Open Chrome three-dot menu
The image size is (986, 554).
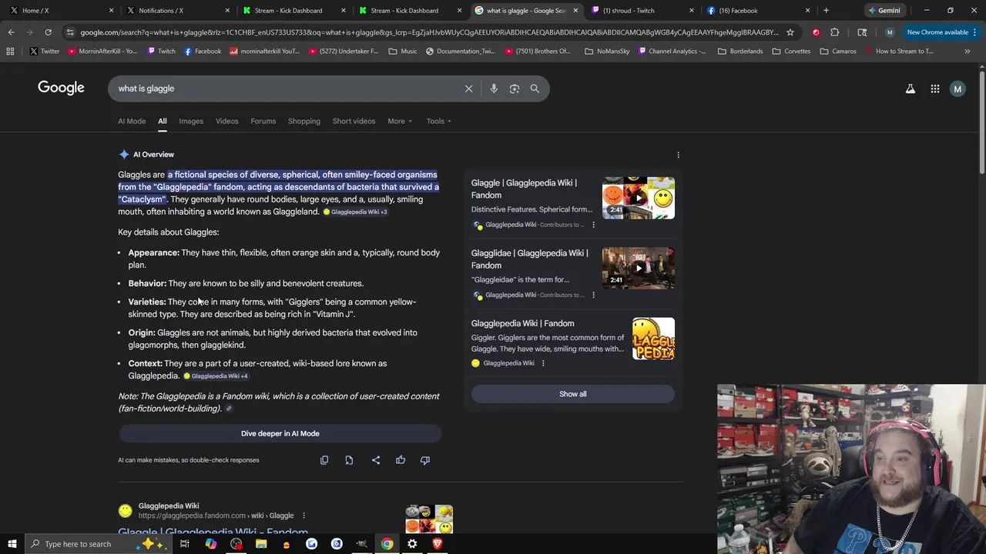tap(976, 32)
